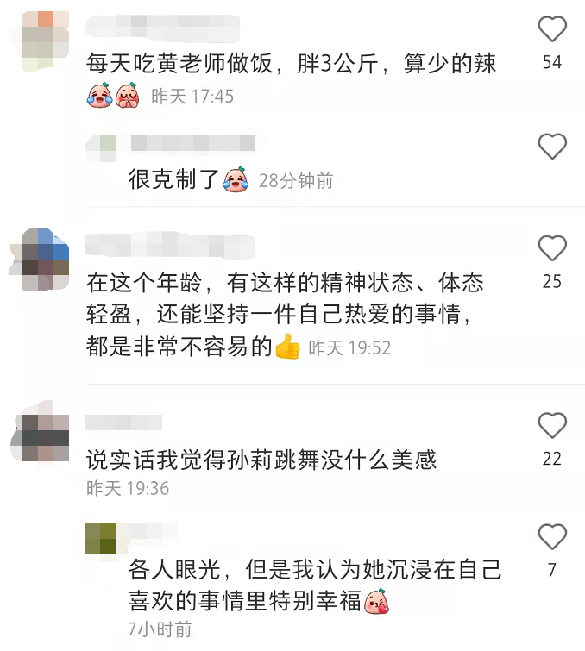Open username above the 在这个年龄 comment
Viewport: 585px width, 651px height.
pos(170,245)
